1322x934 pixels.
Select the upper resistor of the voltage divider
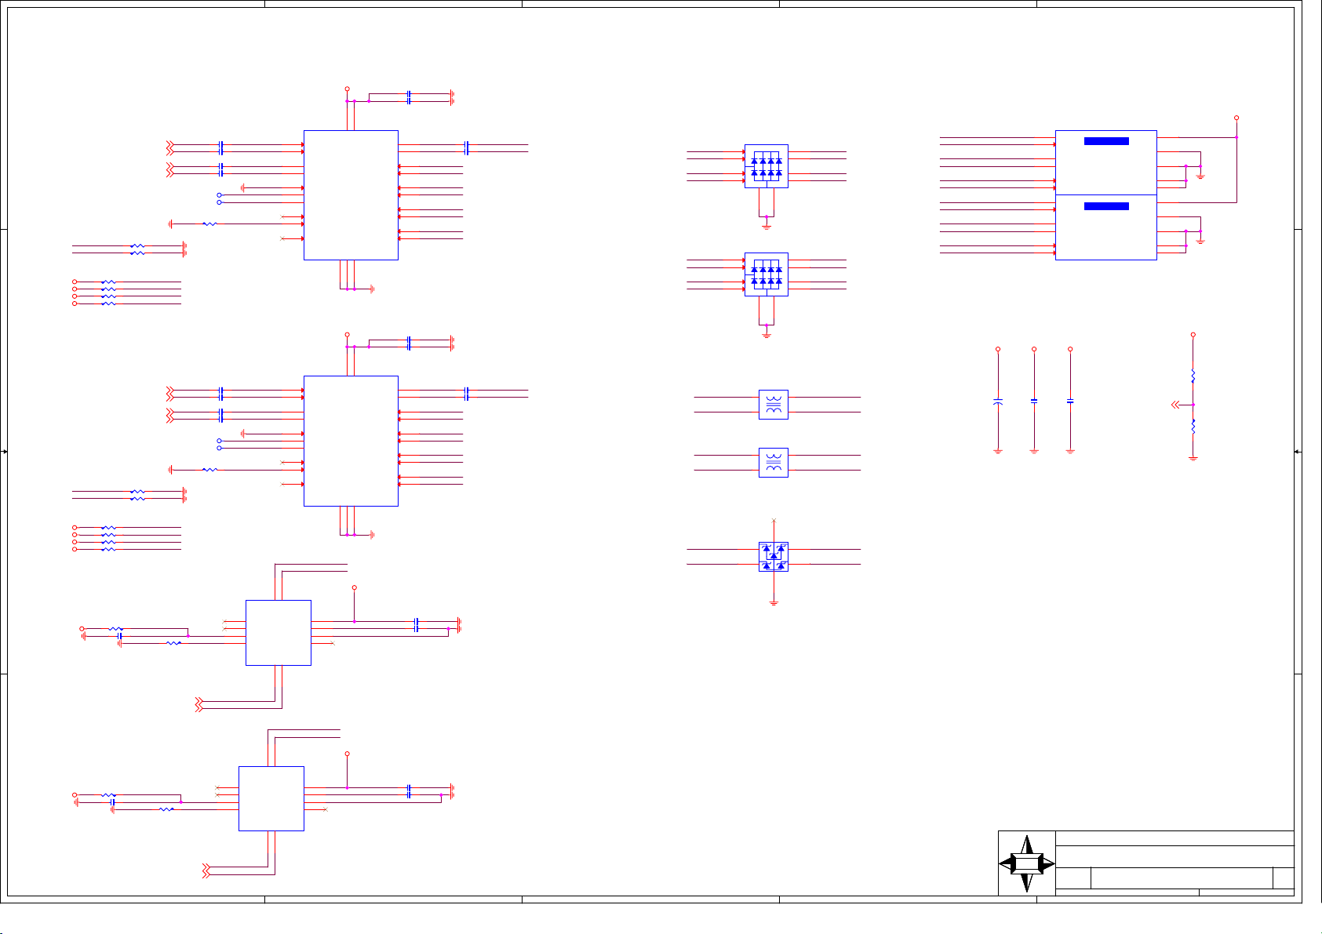1193,376
